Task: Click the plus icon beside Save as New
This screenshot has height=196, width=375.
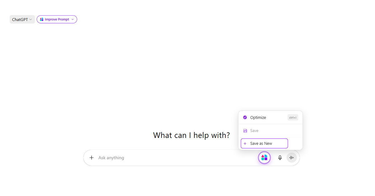Action: (245, 143)
